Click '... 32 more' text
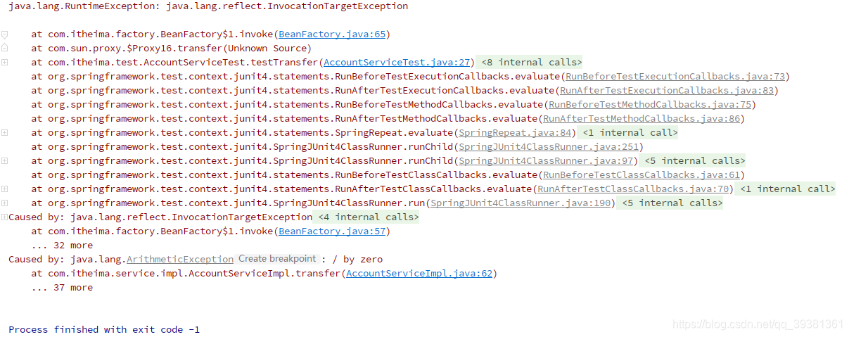Image resolution: width=849 pixels, height=337 pixels. 62,245
